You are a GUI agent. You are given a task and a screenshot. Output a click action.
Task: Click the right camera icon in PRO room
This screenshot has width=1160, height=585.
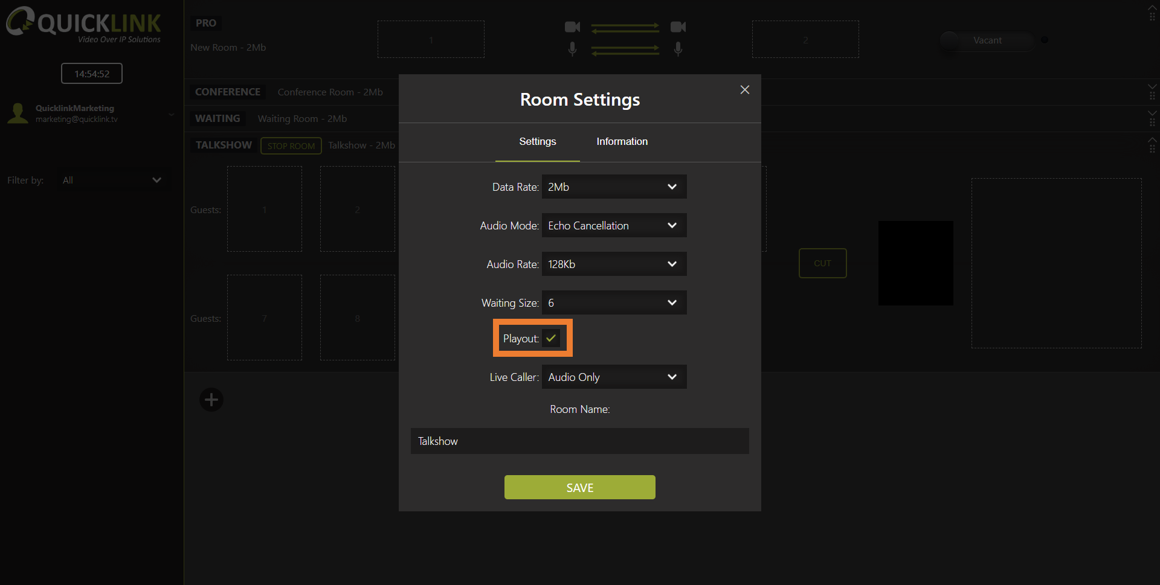(678, 27)
